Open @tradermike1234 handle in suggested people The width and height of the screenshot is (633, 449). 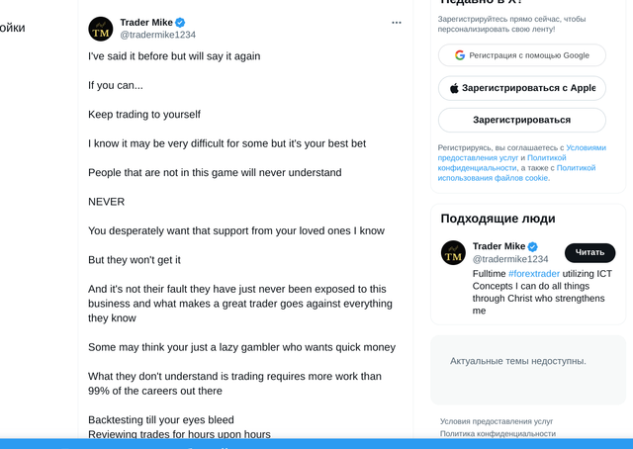tap(510, 259)
